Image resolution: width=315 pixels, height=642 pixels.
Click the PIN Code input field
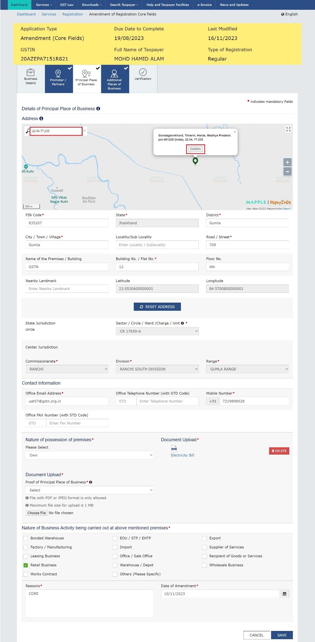pyautogui.click(x=67, y=223)
